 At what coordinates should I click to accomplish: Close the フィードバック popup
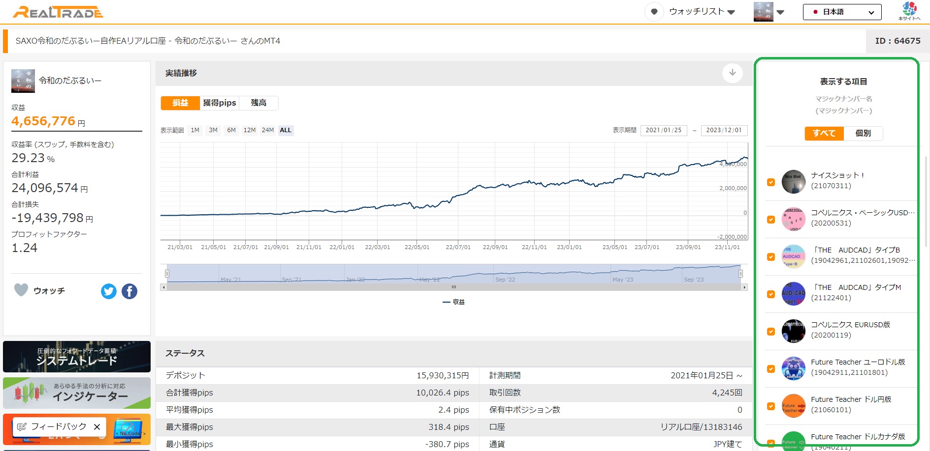tap(97, 427)
